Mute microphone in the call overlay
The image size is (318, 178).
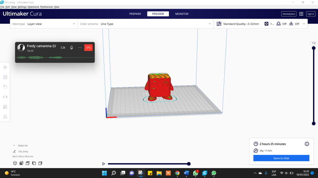71,48
